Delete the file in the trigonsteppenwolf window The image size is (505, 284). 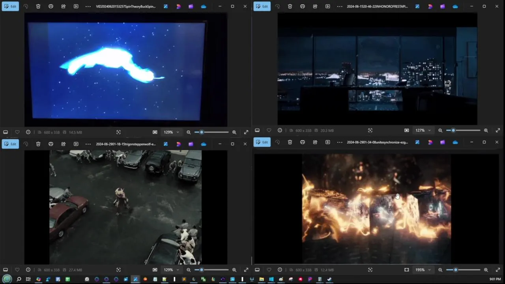click(38, 144)
